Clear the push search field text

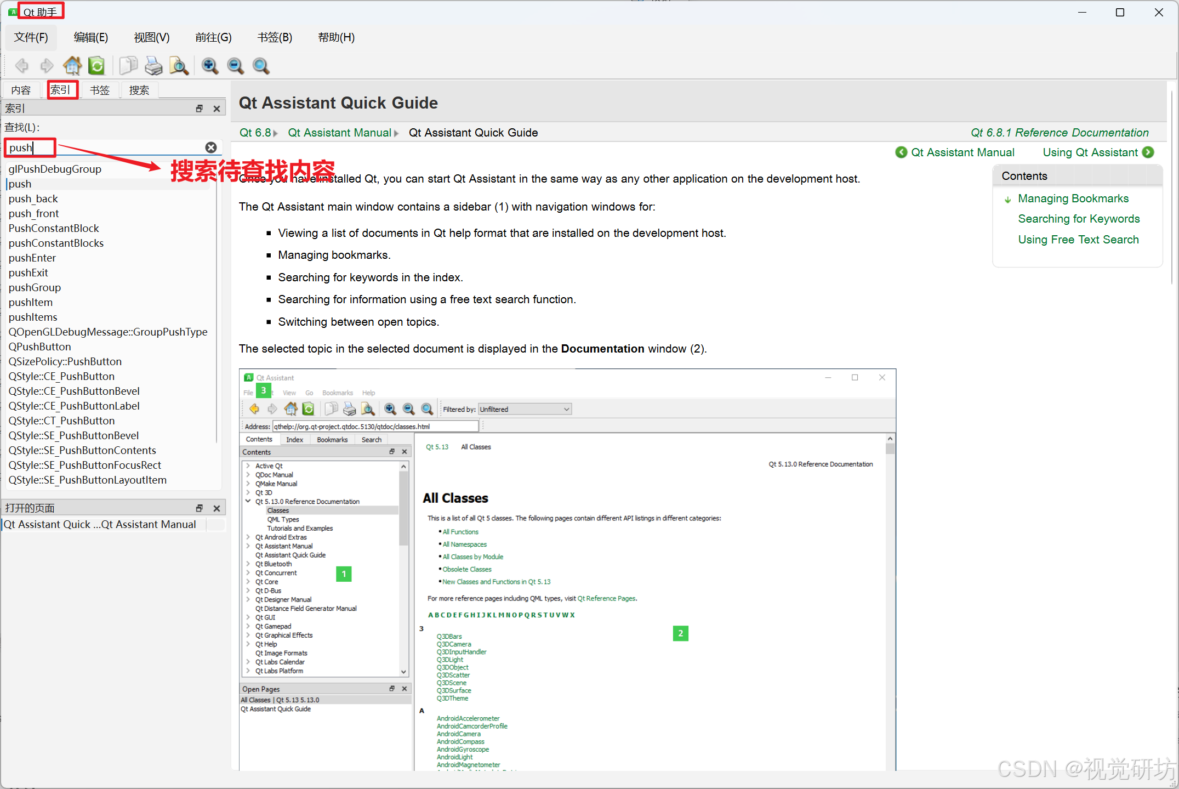pyautogui.click(x=211, y=147)
